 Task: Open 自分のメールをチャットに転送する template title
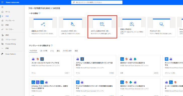(x=132, y=86)
